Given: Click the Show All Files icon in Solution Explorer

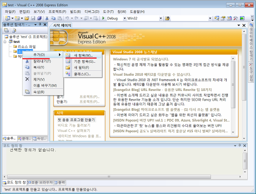Looking at the screenshot, I should tap(14, 31).
